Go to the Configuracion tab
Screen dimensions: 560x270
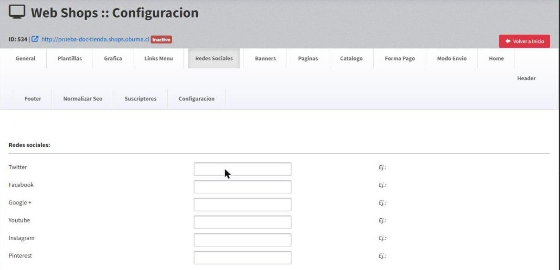196,99
